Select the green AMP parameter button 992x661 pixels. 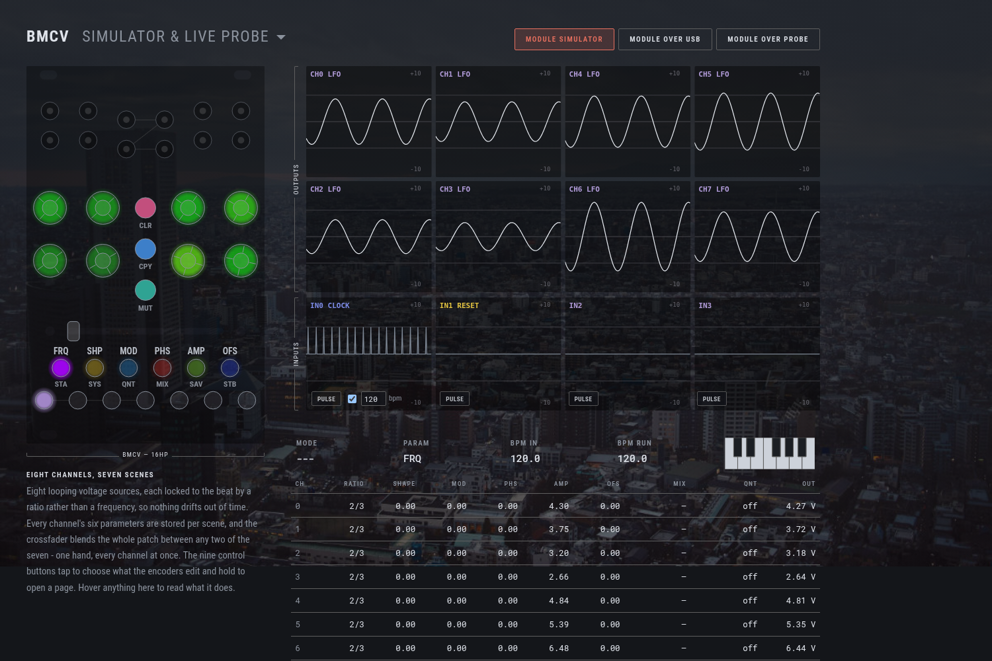196,368
